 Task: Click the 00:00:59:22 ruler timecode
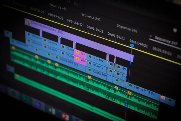(x=75, y=22)
